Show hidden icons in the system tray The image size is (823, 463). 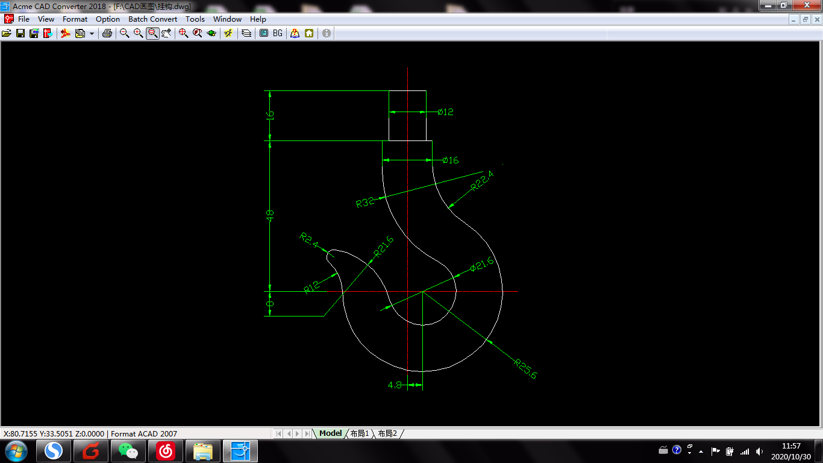(701, 452)
